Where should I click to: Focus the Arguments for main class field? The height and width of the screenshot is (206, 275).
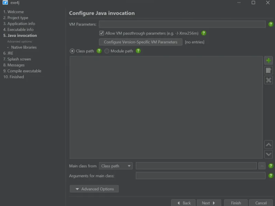coord(200,176)
